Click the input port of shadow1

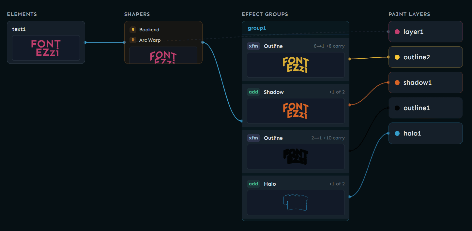[x=388, y=82]
